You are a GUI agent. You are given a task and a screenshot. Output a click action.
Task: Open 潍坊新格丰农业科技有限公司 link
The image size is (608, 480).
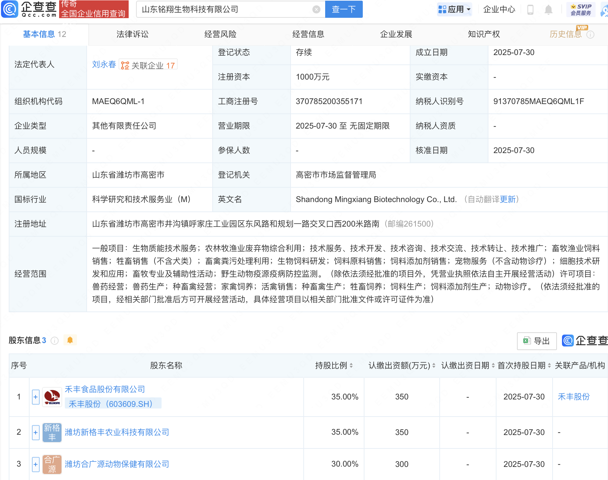(x=117, y=432)
